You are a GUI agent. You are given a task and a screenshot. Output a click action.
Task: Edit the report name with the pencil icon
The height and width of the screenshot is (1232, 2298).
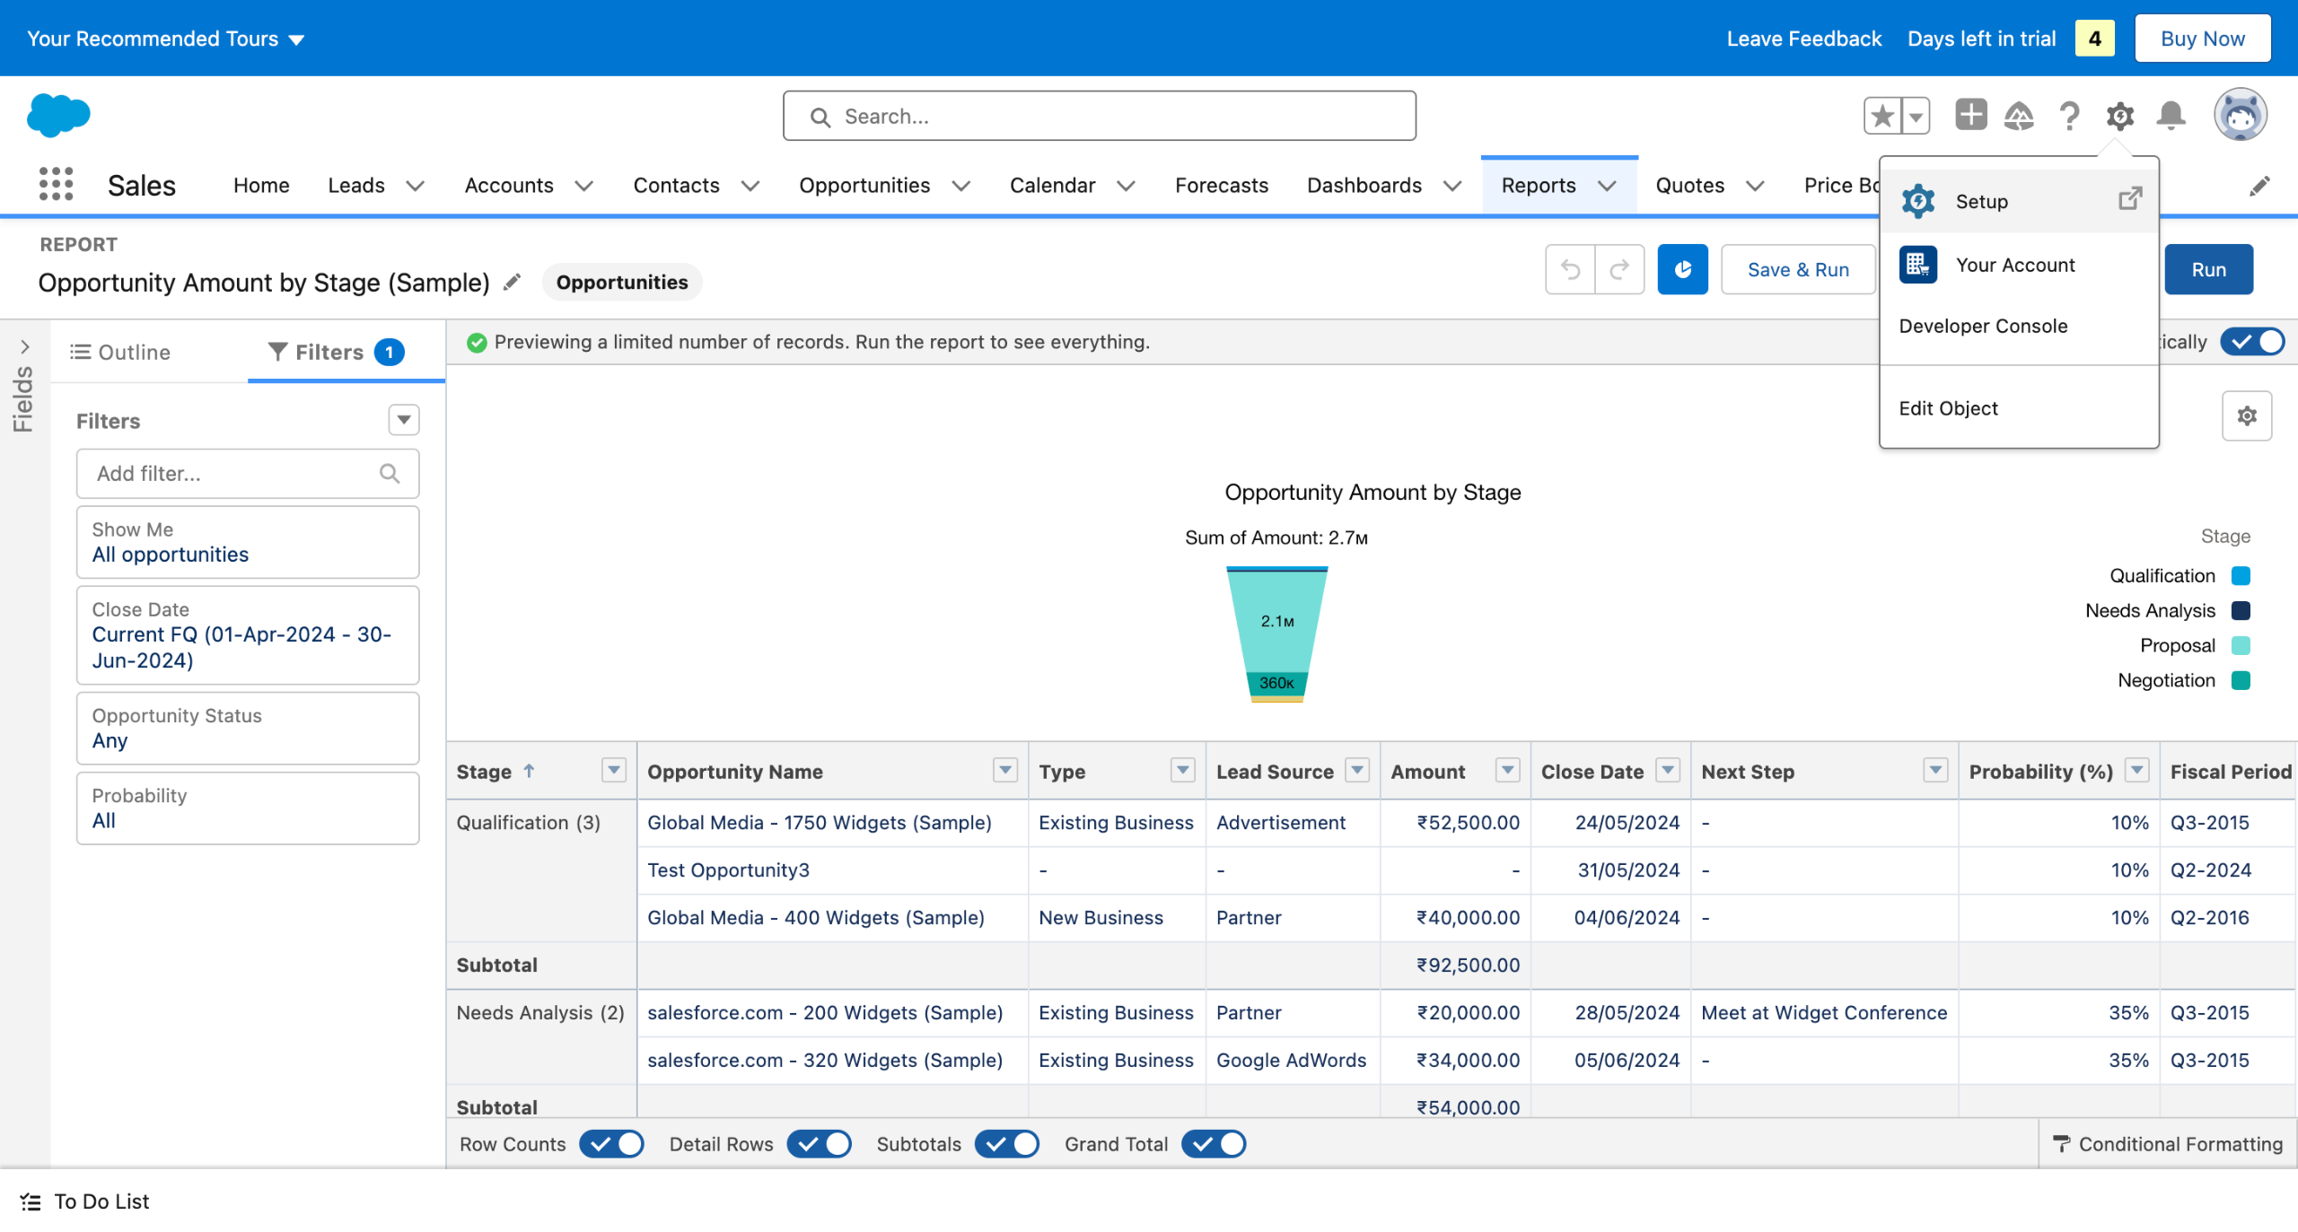[x=512, y=283]
